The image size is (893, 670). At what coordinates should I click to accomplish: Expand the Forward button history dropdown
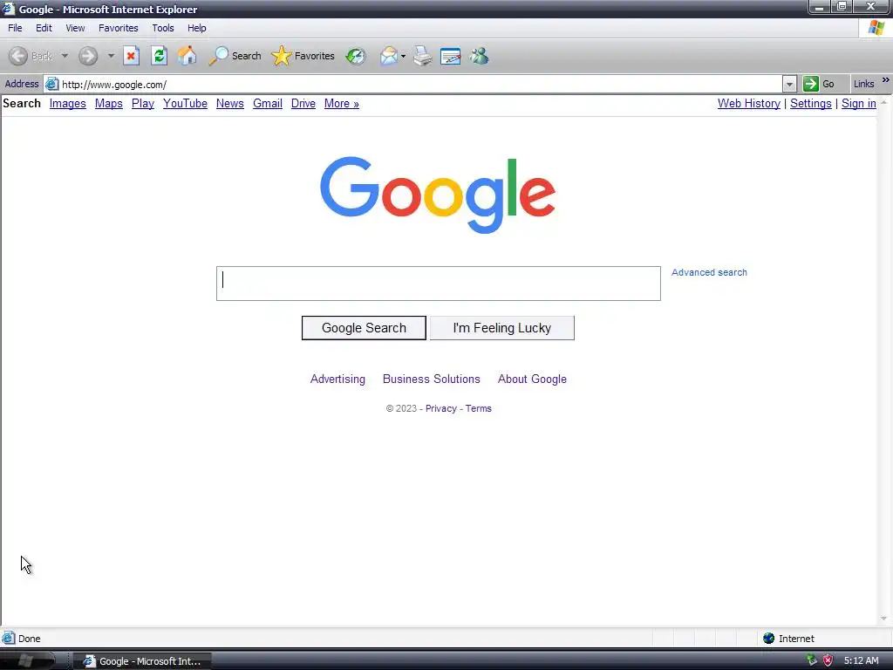point(111,56)
